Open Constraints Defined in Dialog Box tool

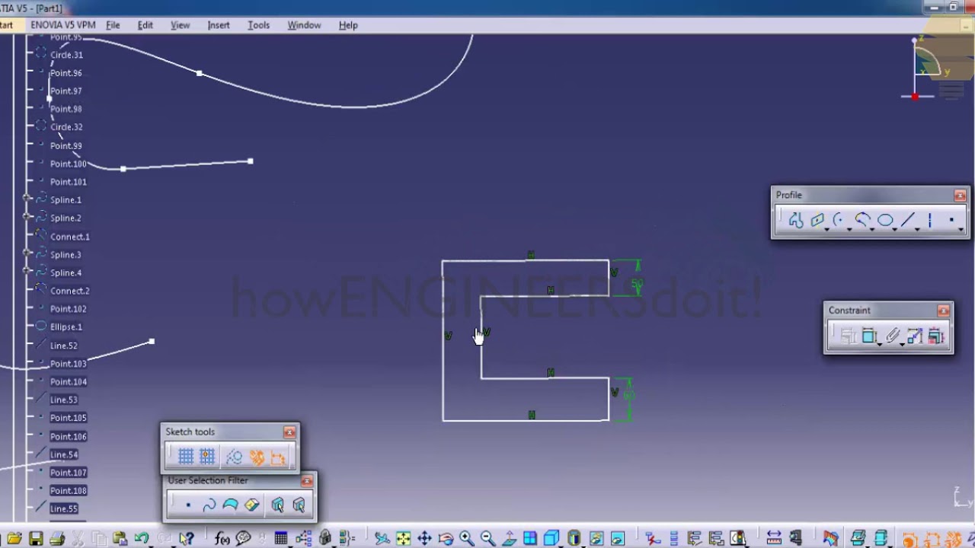(x=848, y=336)
